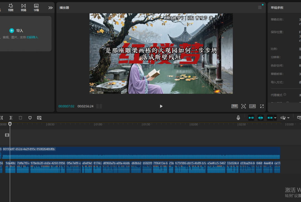Select audio clip c03ba2f4

tap(247, 167)
